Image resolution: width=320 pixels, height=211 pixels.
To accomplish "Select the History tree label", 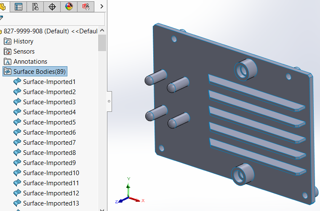I will point(23,41).
